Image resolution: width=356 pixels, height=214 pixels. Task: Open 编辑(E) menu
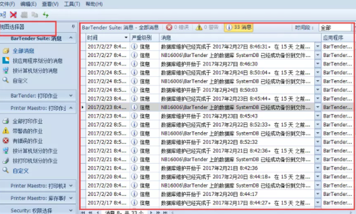point(28,4)
